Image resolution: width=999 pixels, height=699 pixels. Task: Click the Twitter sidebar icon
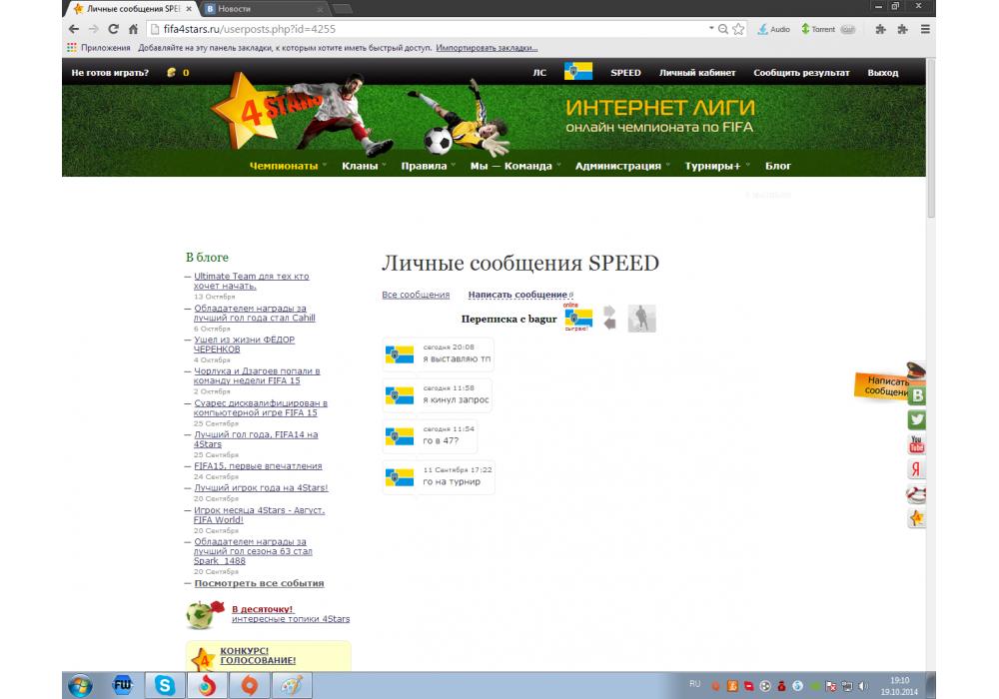(x=916, y=420)
